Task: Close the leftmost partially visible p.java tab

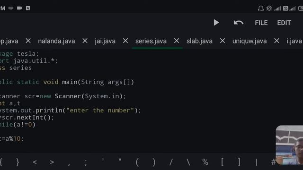Action: point(28,41)
